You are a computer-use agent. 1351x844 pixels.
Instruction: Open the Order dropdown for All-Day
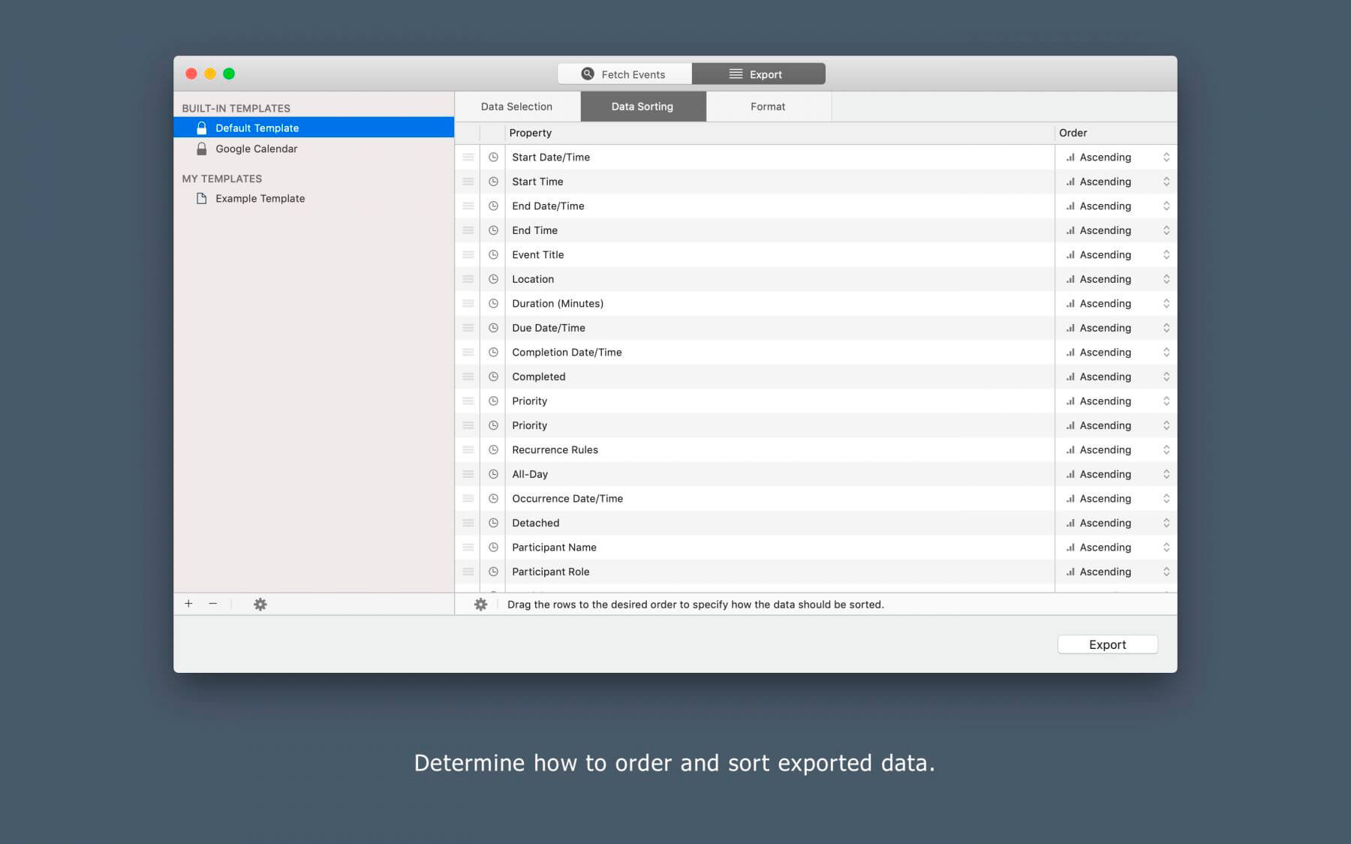pyautogui.click(x=1117, y=474)
